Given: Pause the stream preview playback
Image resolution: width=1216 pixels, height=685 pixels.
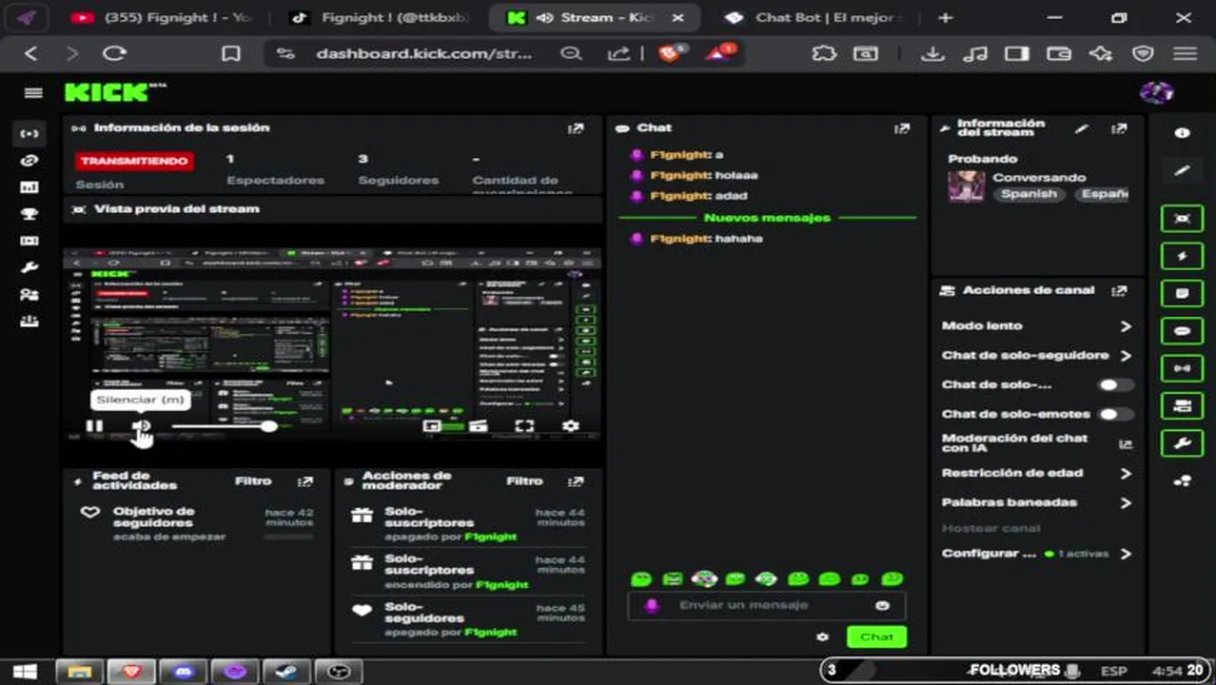Looking at the screenshot, I should [94, 426].
